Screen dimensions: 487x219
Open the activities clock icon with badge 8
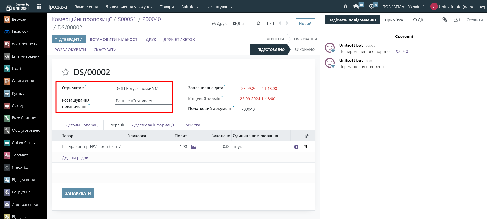click(x=371, y=7)
